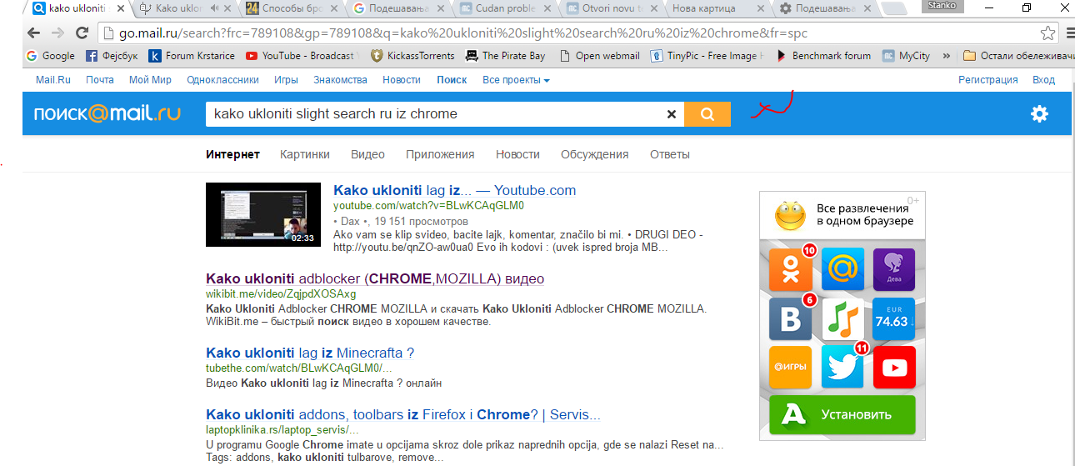This screenshot has width=1075, height=466.
Task: Select the Ответы search category
Action: [670, 154]
